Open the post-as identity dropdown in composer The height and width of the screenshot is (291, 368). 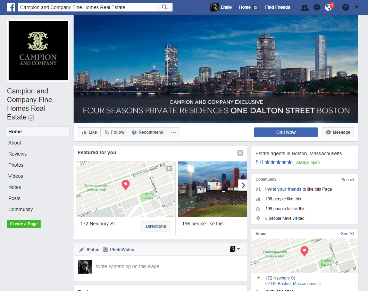tap(235, 249)
